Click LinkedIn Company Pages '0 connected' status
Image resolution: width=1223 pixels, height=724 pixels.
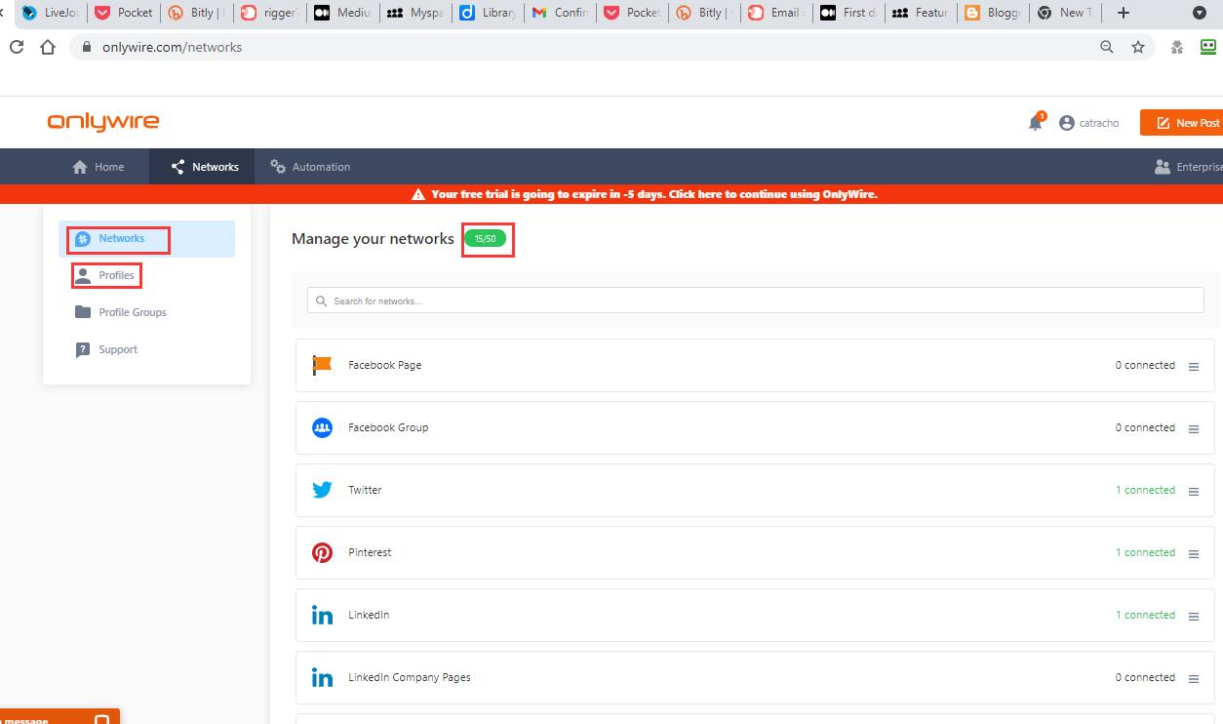pos(1145,677)
